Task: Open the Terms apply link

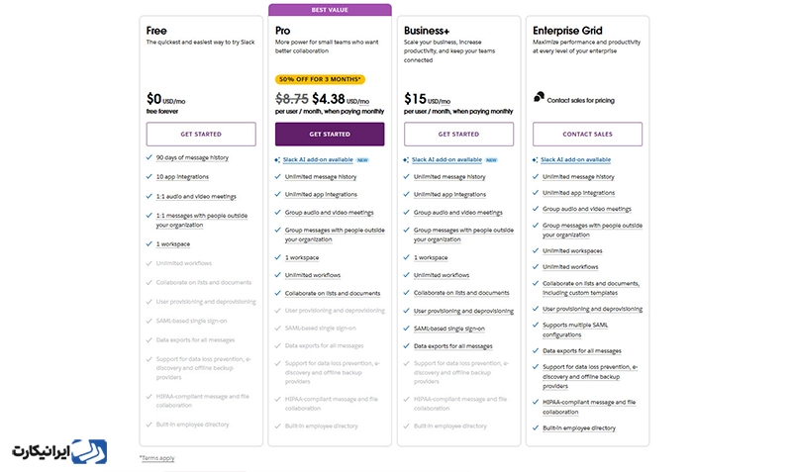Action: (x=157, y=458)
